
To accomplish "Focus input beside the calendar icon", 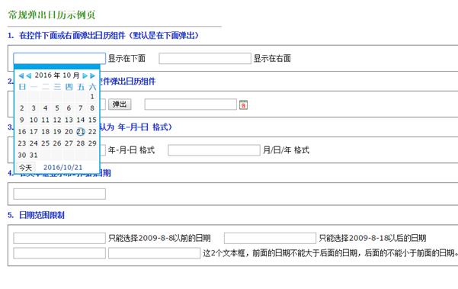I will pyautogui.click(x=191, y=104).
